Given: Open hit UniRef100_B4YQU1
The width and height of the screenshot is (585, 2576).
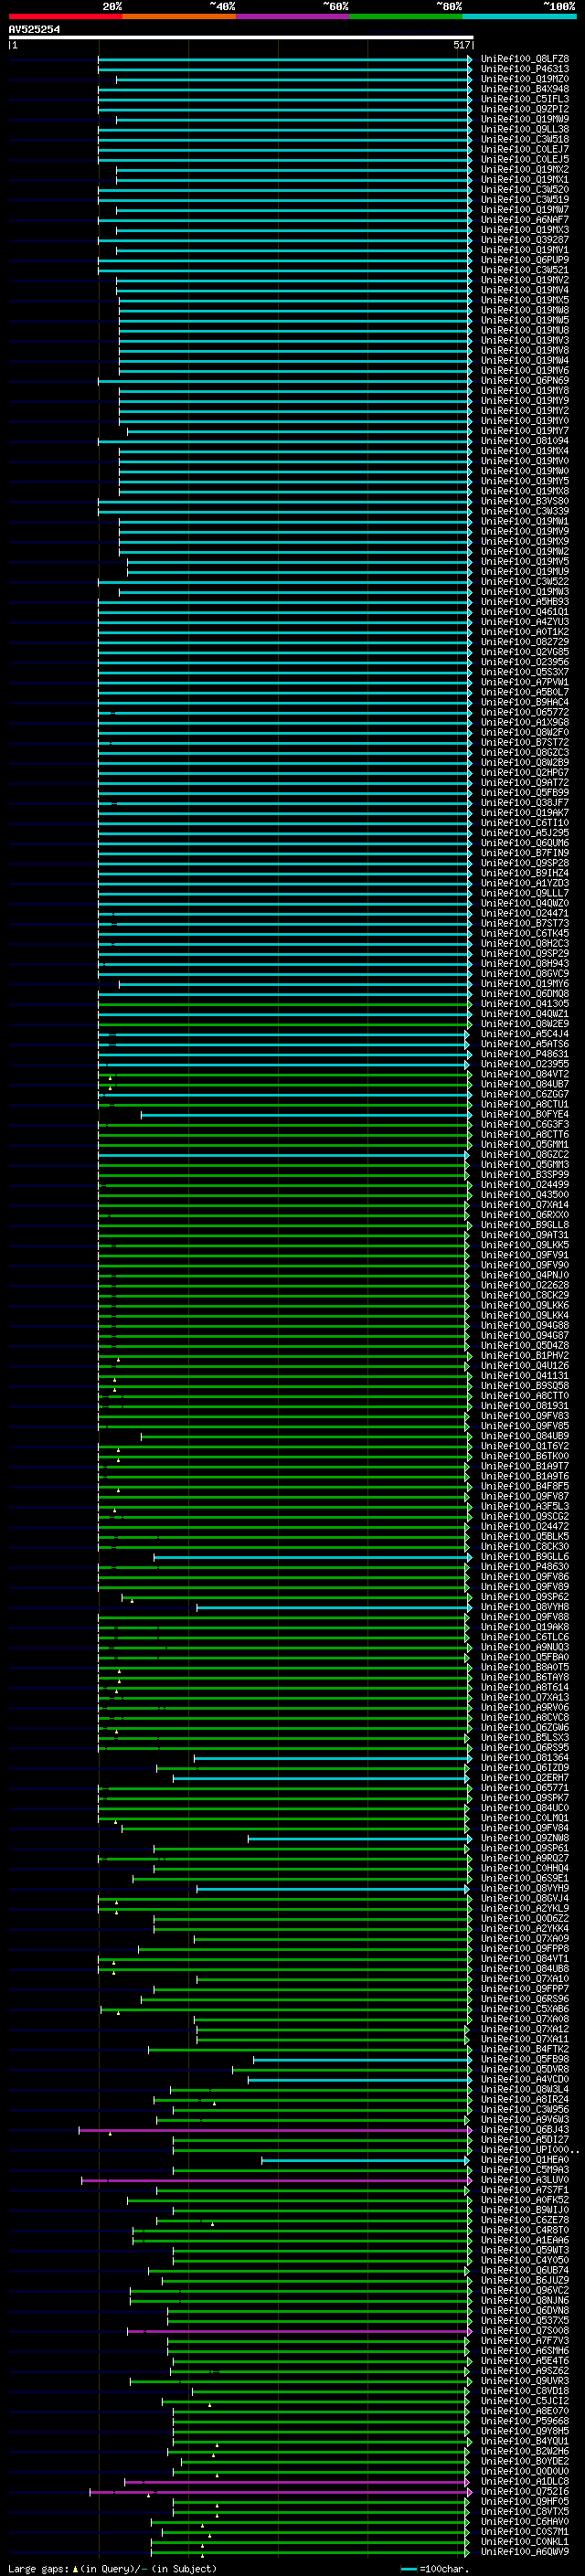Looking at the screenshot, I should [x=525, y=2441].
